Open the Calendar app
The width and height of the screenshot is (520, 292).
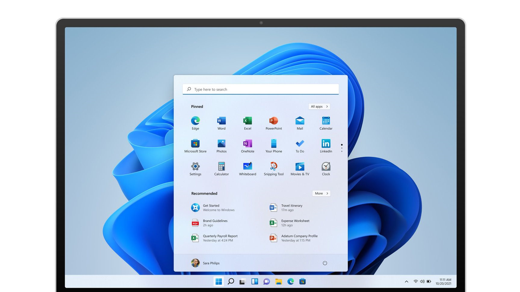point(326,123)
